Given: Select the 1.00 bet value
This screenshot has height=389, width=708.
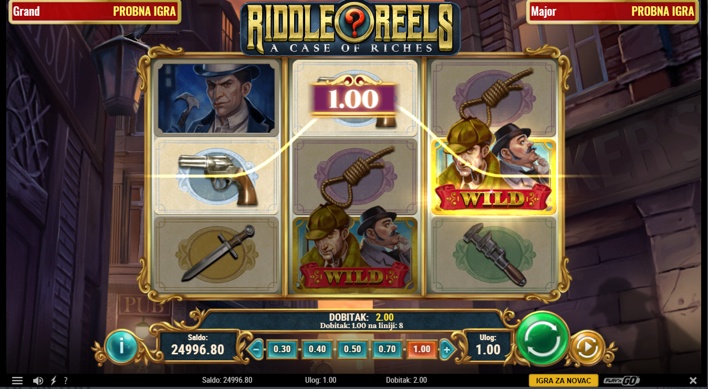Looking at the screenshot, I should tap(422, 349).
